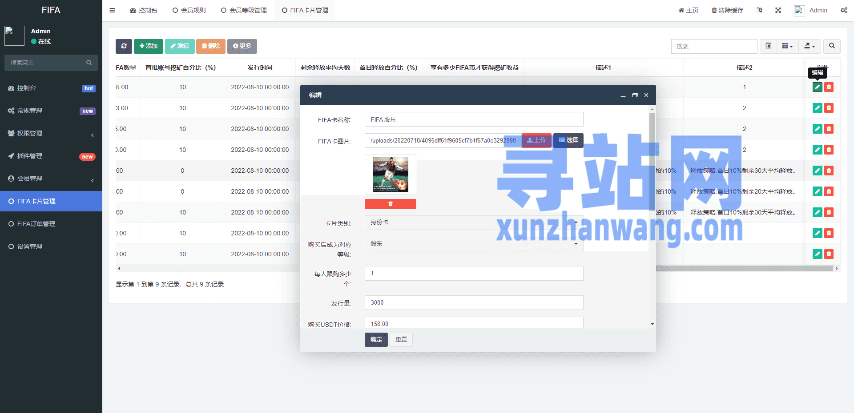Click the Admin avatar in sidebar
854x413 pixels.
pyautogui.click(x=14, y=36)
